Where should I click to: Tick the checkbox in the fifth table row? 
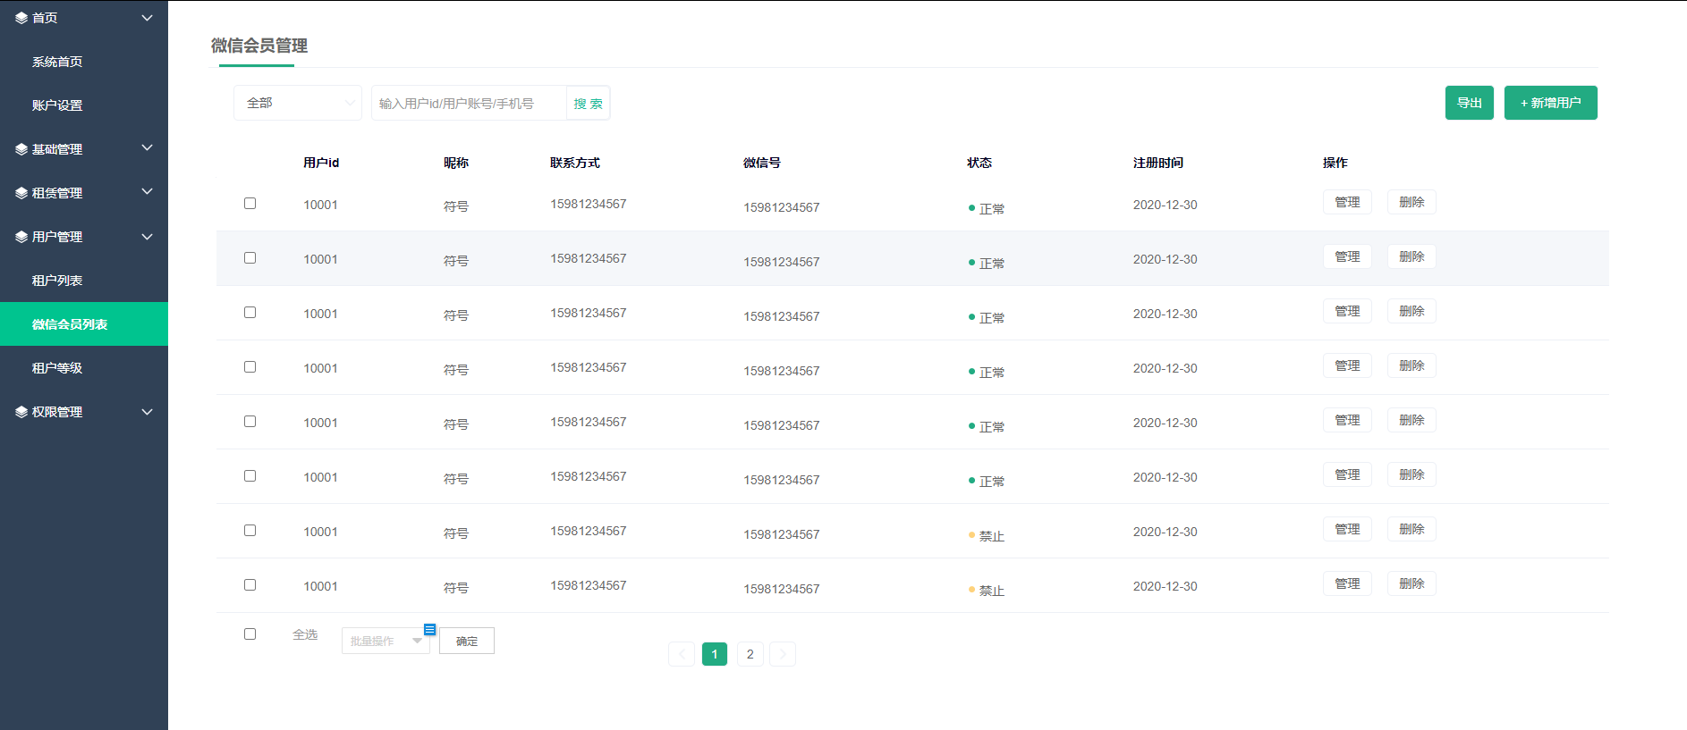(250, 422)
